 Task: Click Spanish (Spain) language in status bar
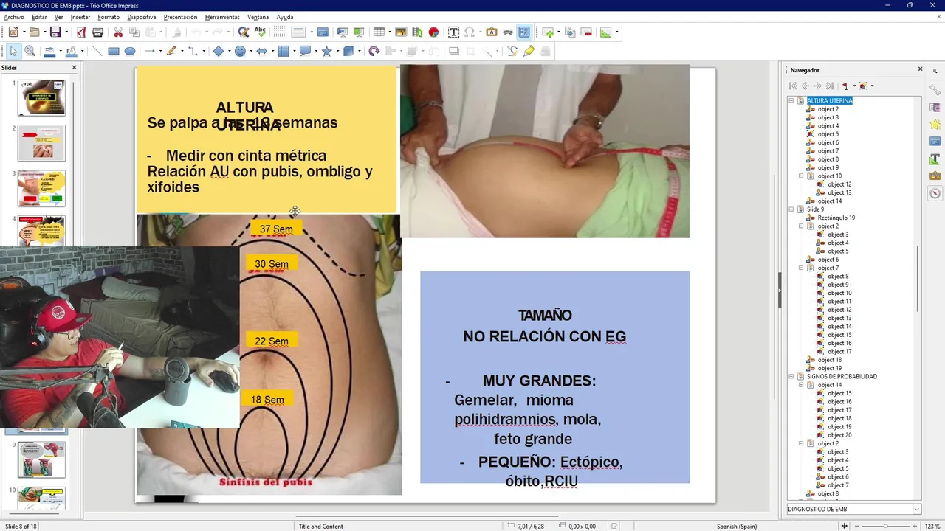737,526
